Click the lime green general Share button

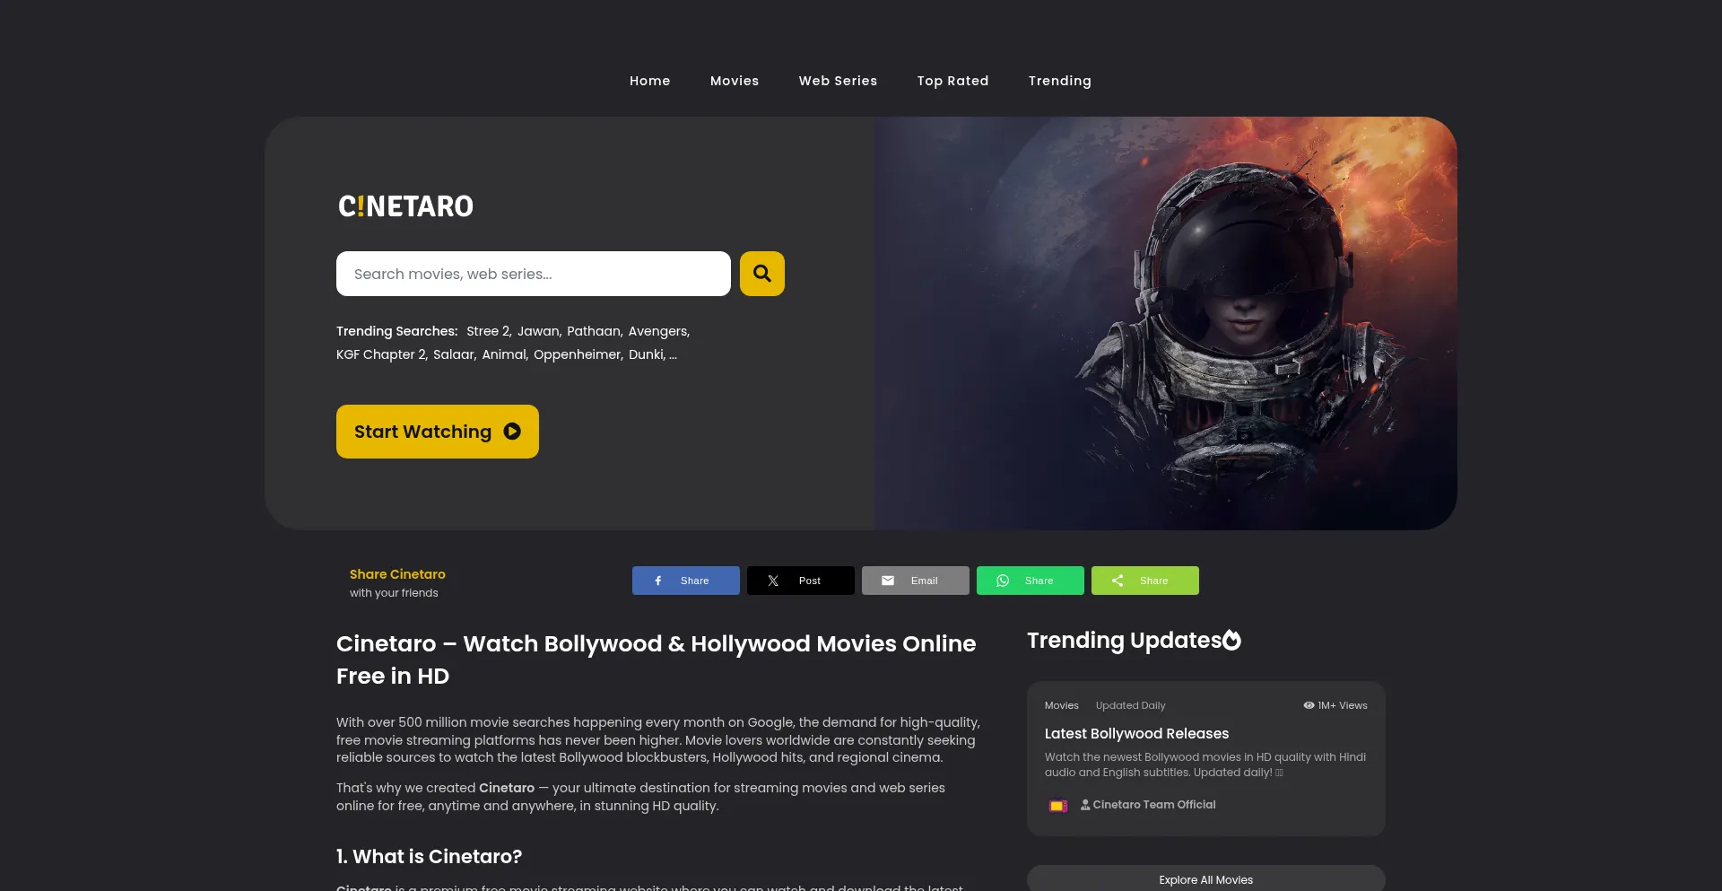pyautogui.click(x=1145, y=581)
